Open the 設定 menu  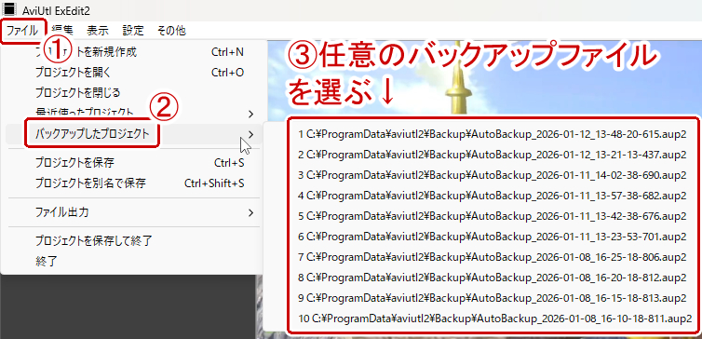[x=133, y=31]
